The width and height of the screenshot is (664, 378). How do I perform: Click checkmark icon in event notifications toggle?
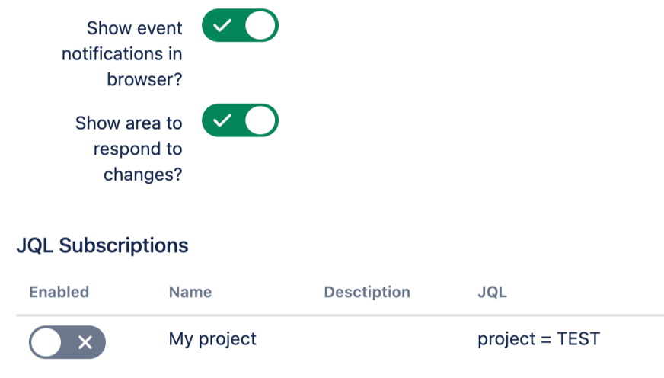222,26
